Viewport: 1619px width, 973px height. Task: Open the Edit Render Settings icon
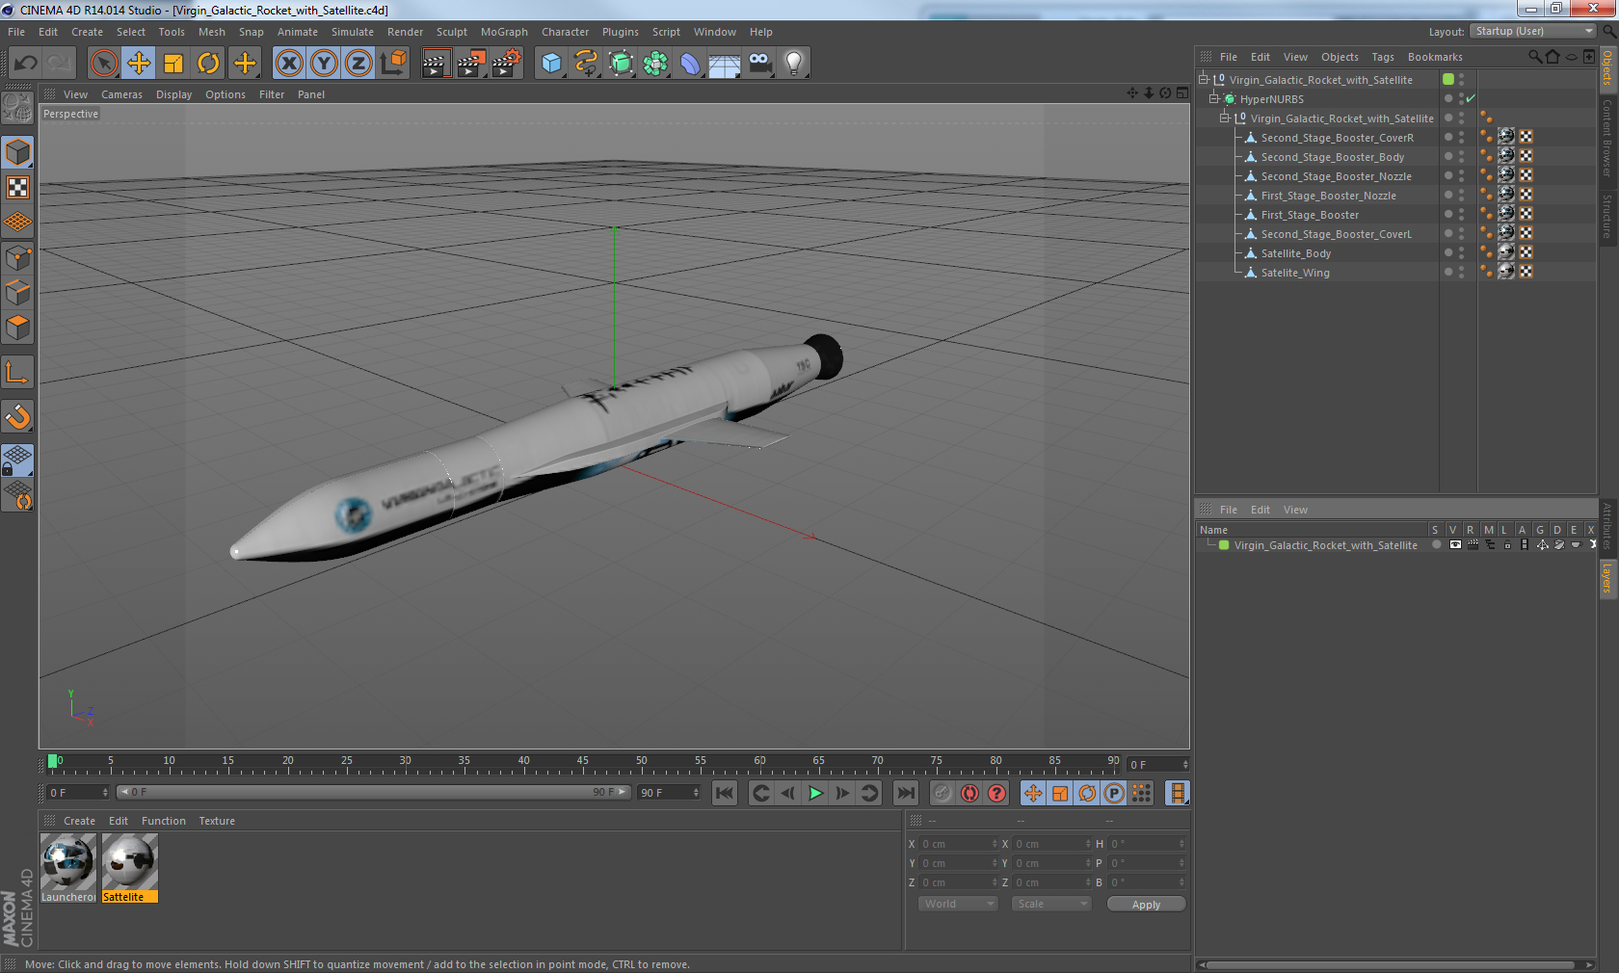(507, 64)
